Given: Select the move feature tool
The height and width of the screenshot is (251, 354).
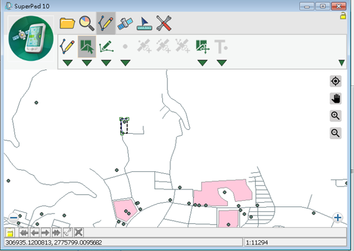Looking at the screenshot, I should pos(203,46).
